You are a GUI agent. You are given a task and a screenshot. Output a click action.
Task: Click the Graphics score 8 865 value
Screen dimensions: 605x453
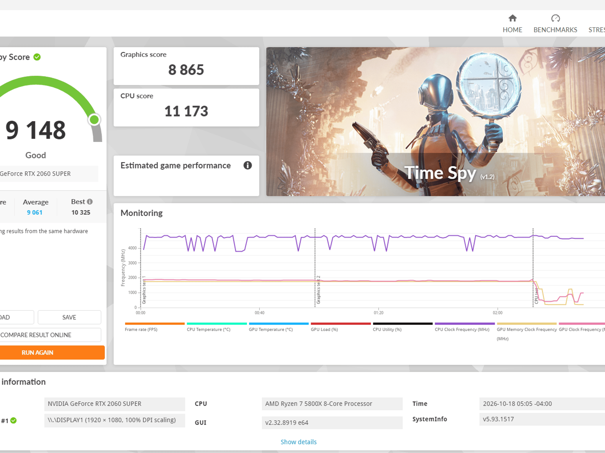186,70
